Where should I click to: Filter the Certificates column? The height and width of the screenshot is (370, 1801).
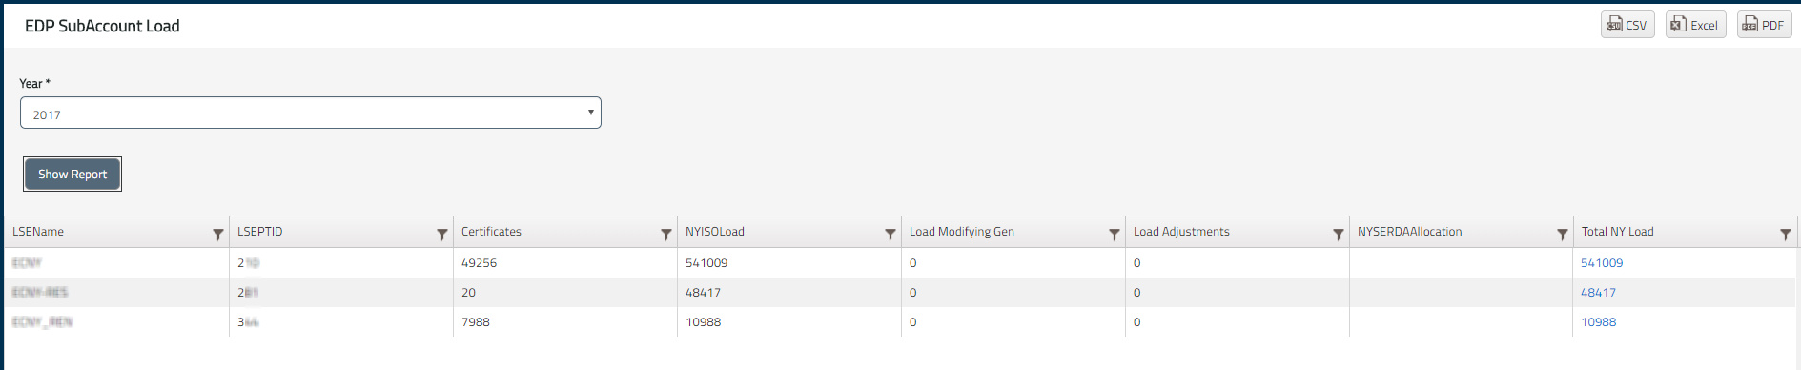point(665,234)
